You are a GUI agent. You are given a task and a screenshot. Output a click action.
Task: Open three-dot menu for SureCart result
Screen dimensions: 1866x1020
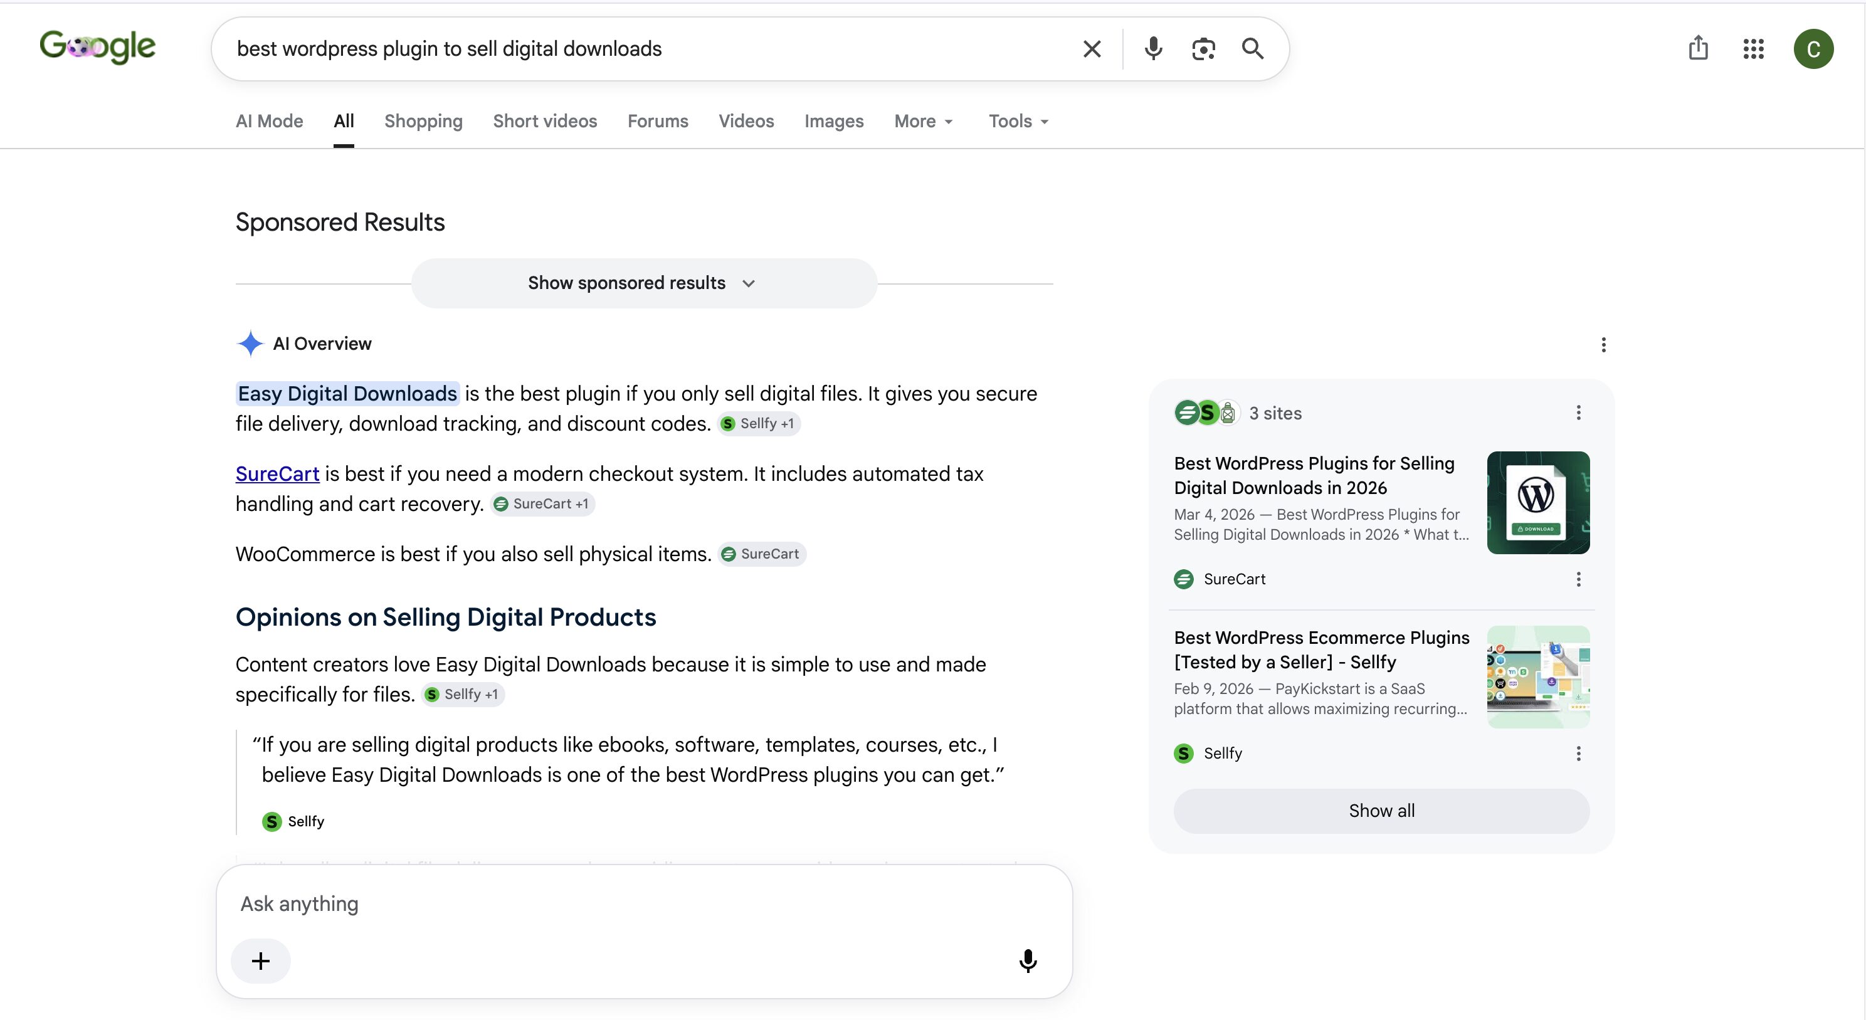(1578, 579)
